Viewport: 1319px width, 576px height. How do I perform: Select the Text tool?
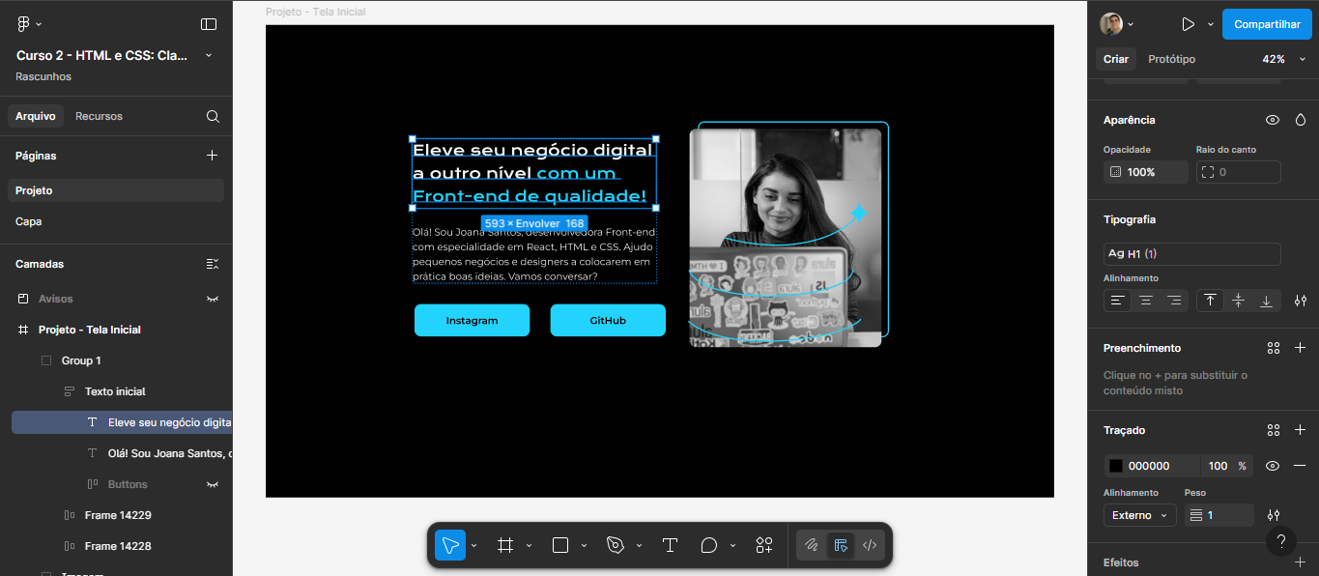670,545
